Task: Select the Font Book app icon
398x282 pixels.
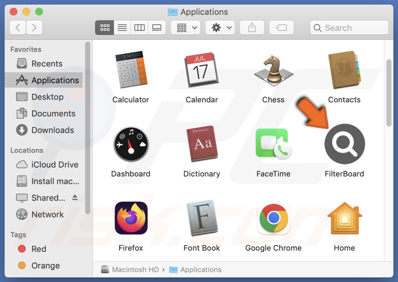Action: click(202, 218)
